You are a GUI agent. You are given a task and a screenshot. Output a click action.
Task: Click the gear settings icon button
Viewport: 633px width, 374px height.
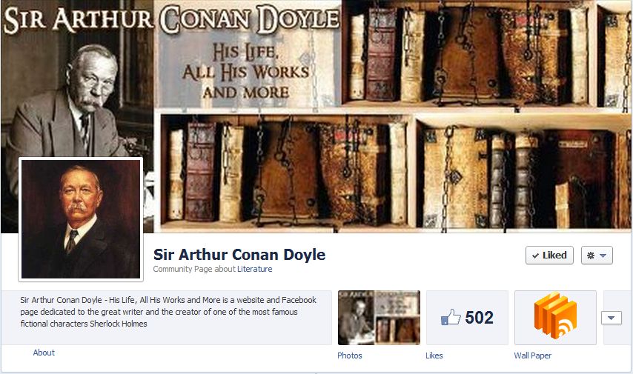tap(591, 256)
